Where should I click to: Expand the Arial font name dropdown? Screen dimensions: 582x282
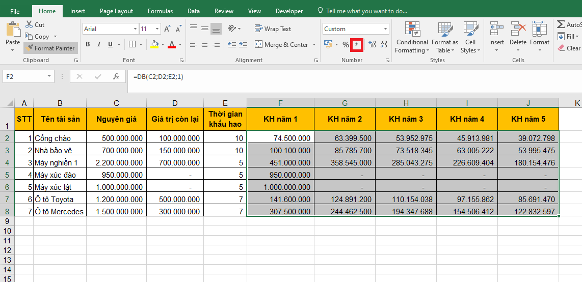[135, 29]
